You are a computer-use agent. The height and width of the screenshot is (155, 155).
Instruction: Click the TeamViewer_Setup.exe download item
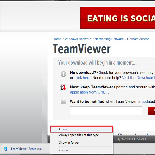pyautogui.click(x=25, y=149)
